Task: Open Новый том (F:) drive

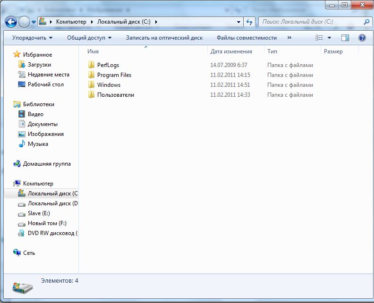Action: 47,223
